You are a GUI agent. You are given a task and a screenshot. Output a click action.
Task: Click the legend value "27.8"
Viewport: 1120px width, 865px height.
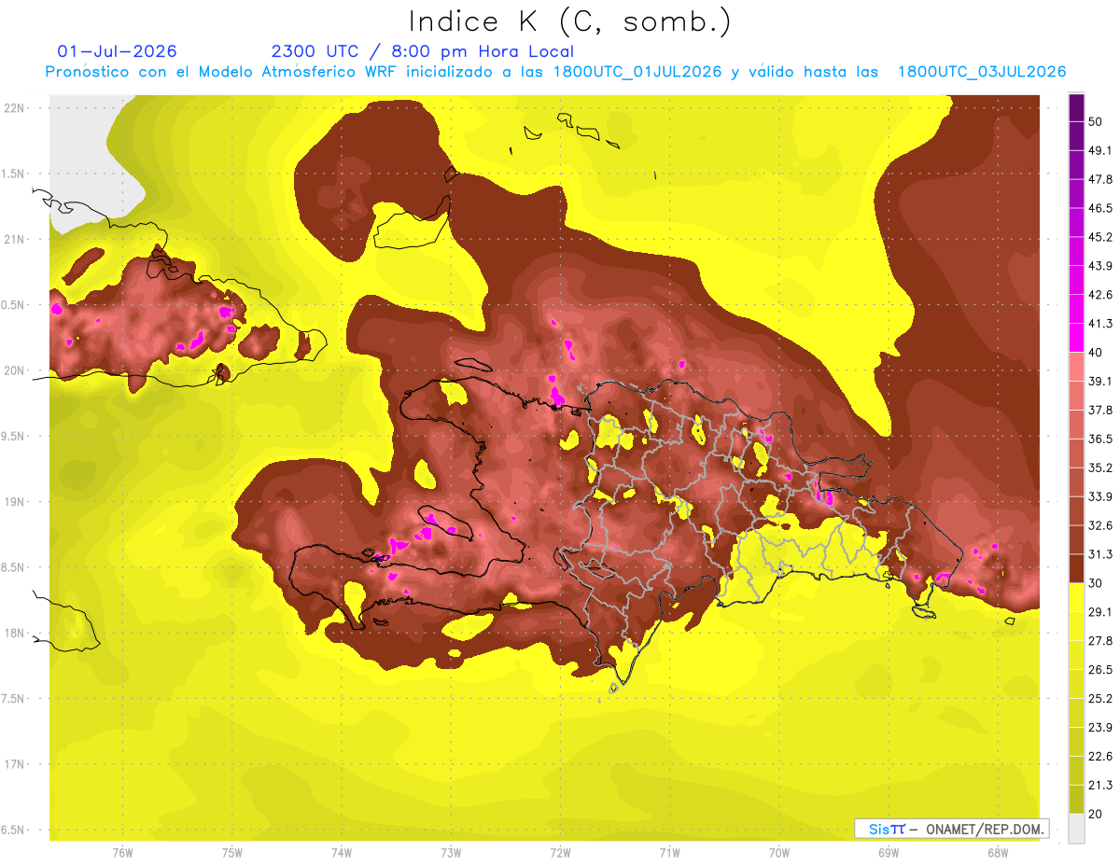tap(1100, 640)
